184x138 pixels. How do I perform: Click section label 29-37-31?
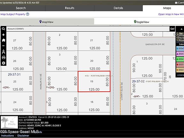point(14,74)
